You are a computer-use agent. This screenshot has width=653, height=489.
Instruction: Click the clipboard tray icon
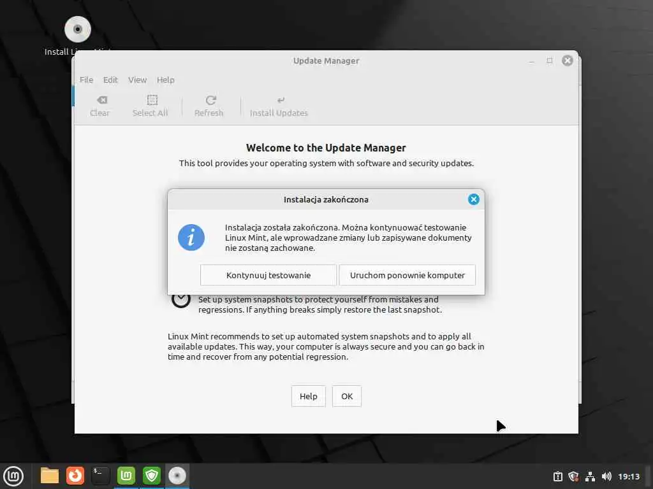pos(557,476)
